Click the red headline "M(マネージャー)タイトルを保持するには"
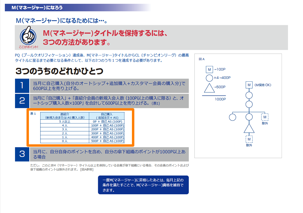303x213 pixels. [105, 33]
